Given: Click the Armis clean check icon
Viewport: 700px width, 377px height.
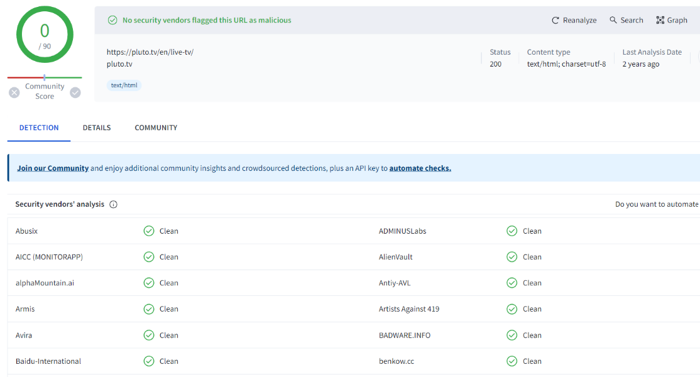Looking at the screenshot, I should pyautogui.click(x=149, y=309).
